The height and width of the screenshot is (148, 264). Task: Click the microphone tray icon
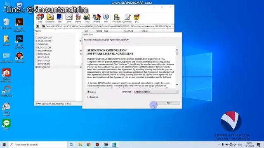(x=223, y=144)
